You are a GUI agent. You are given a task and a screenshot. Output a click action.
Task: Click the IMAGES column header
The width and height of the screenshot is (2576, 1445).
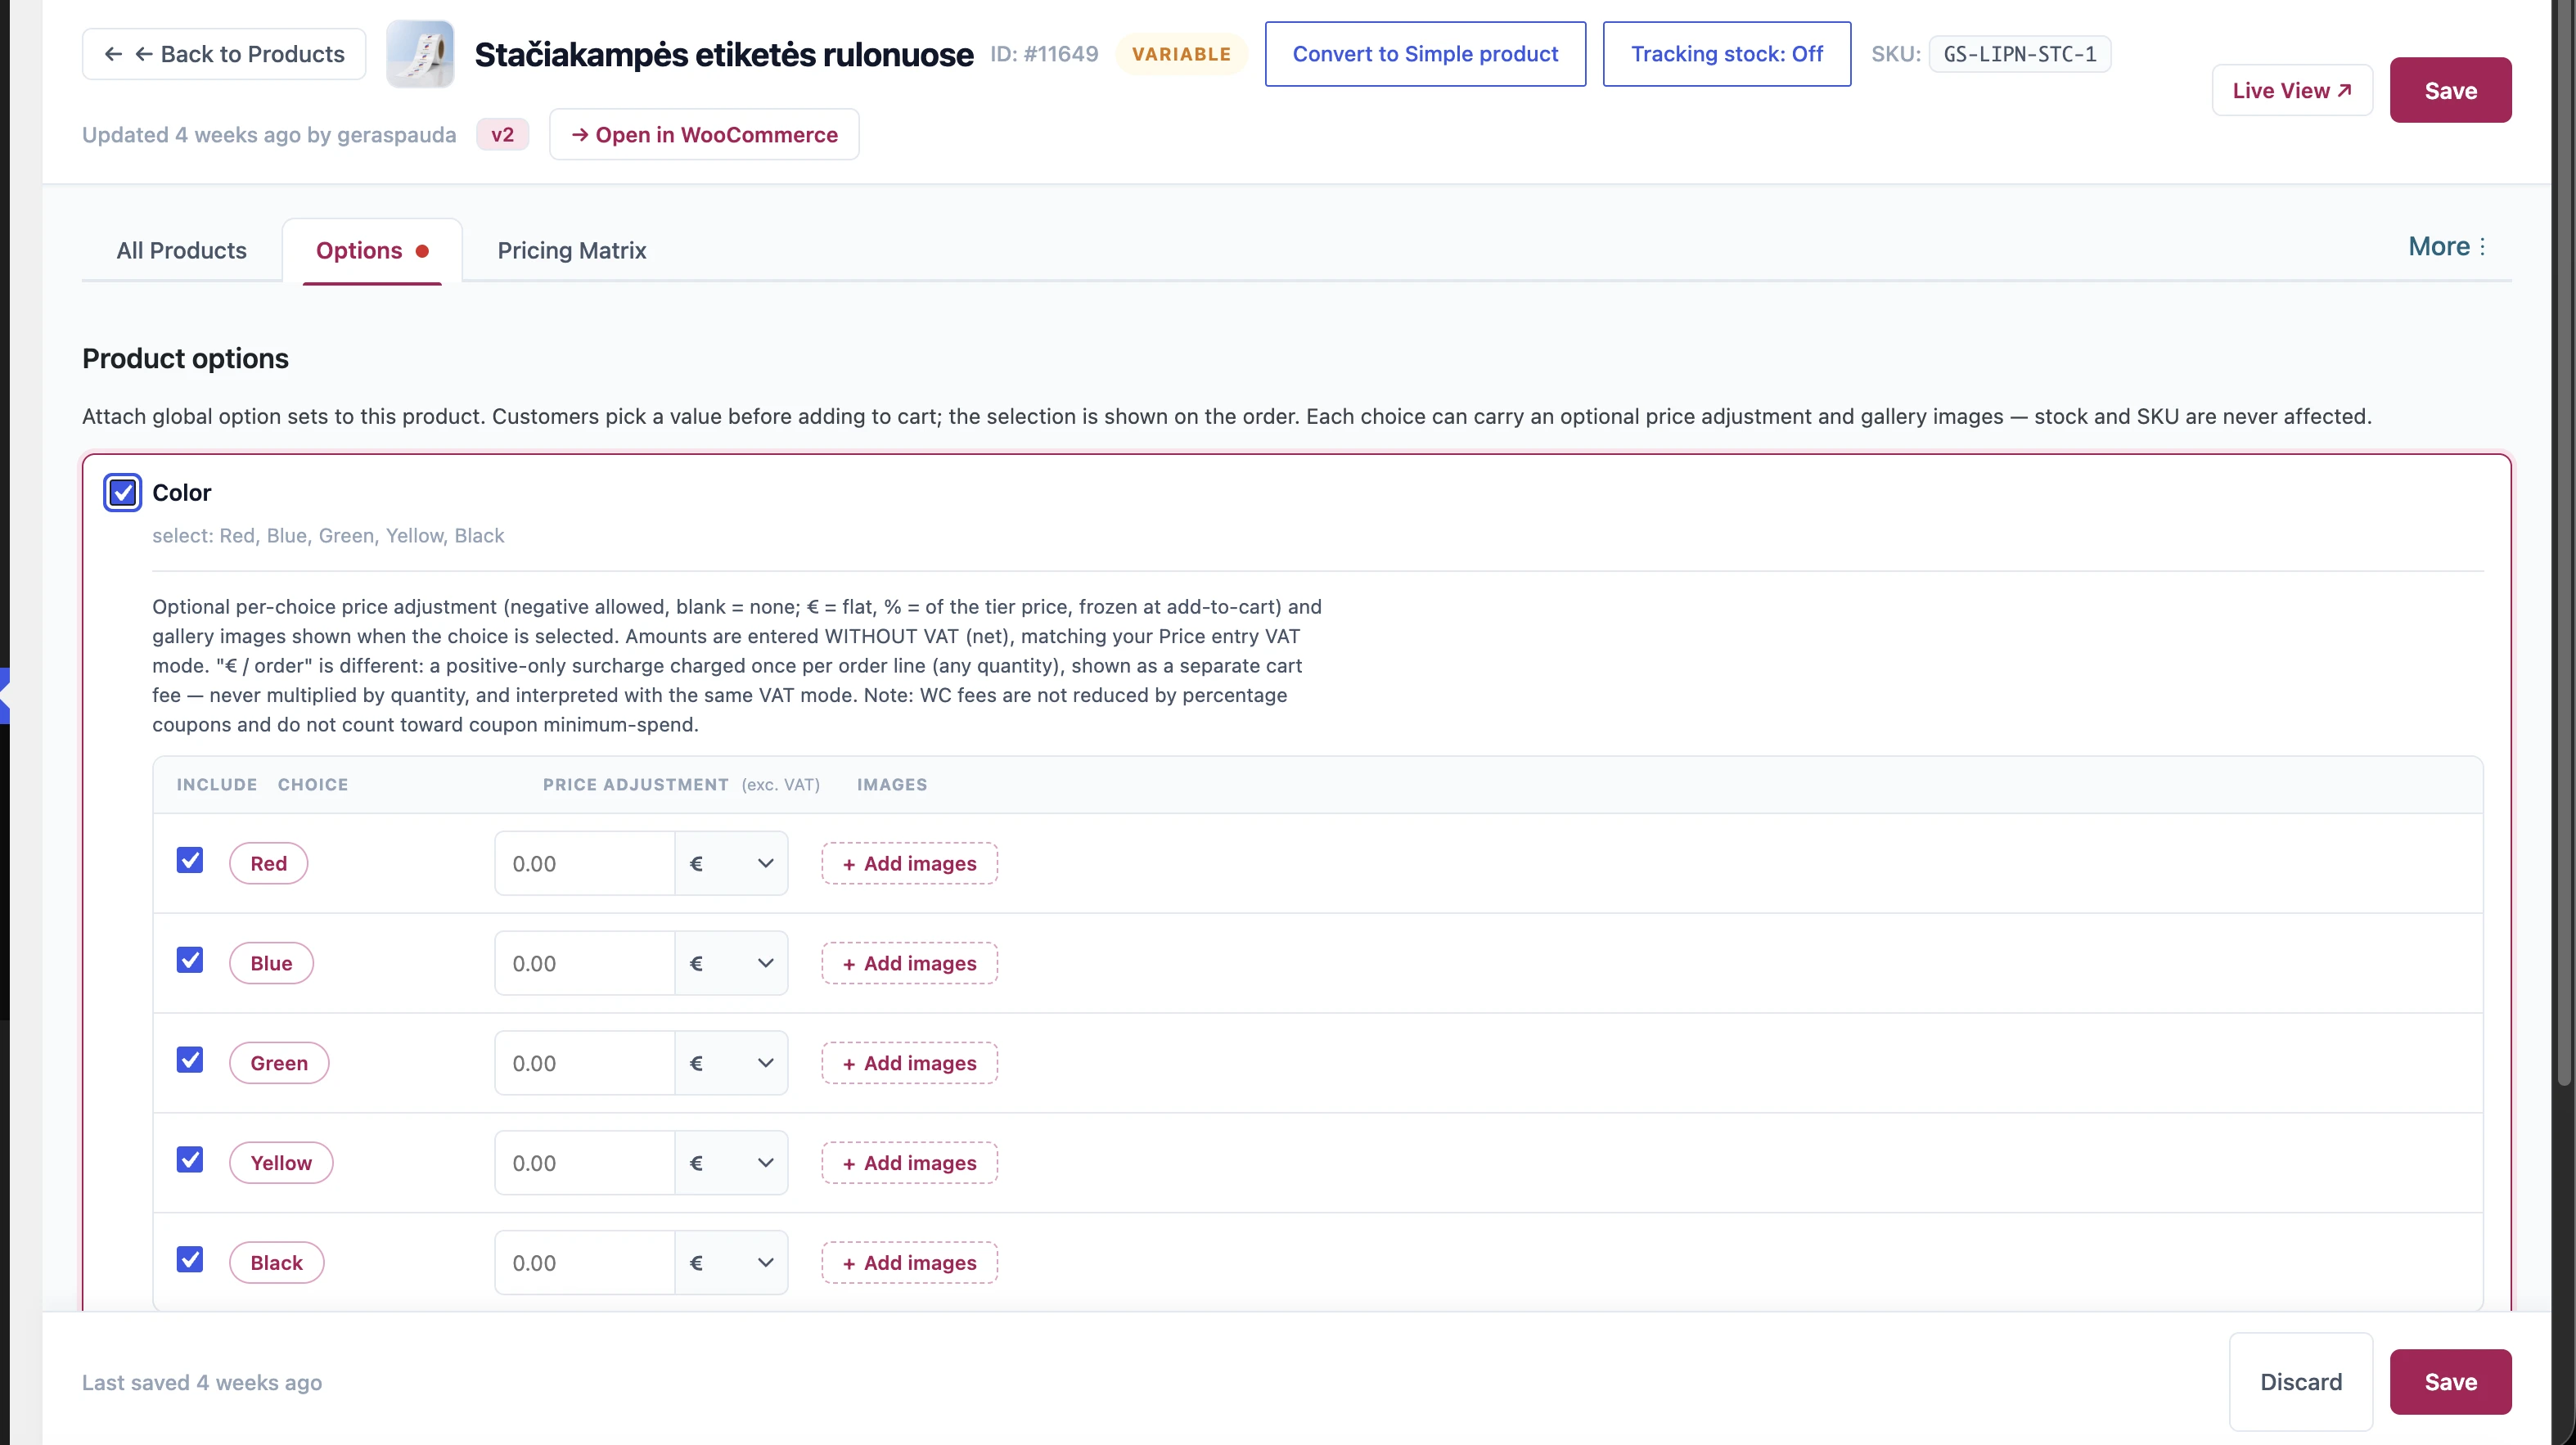tap(892, 784)
